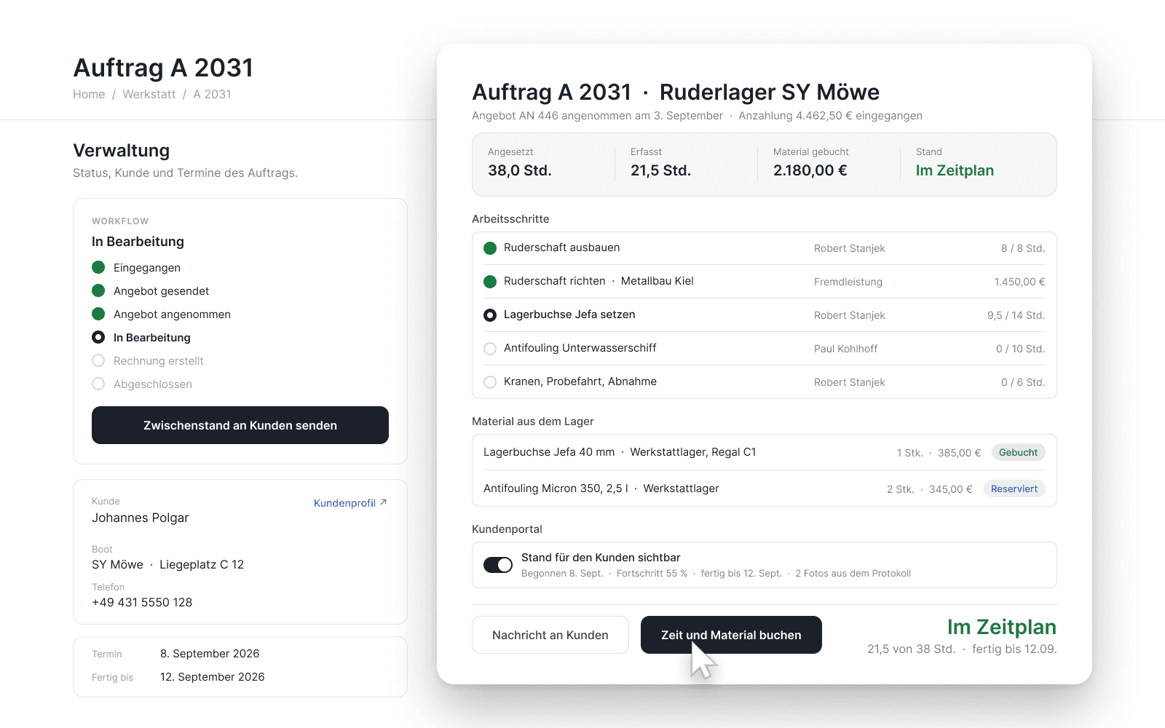Click the Angesetzt 38,0 Std. figure
The width and height of the screenshot is (1165, 728).
point(520,170)
